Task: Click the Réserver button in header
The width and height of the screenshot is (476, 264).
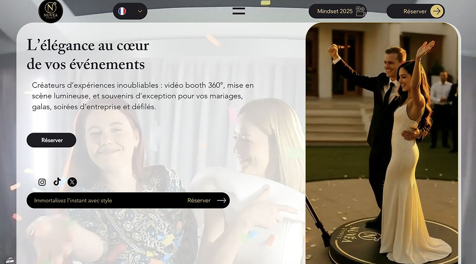Action: [x=416, y=11]
